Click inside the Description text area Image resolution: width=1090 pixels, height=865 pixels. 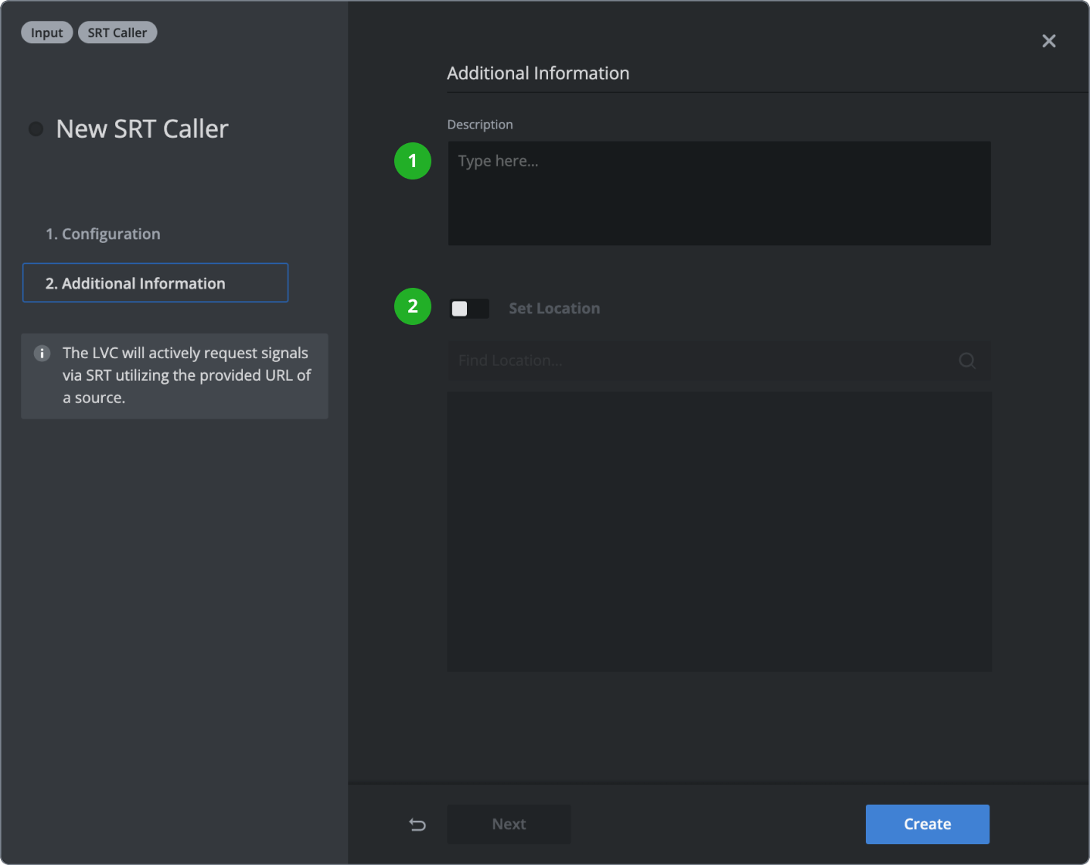[719, 193]
